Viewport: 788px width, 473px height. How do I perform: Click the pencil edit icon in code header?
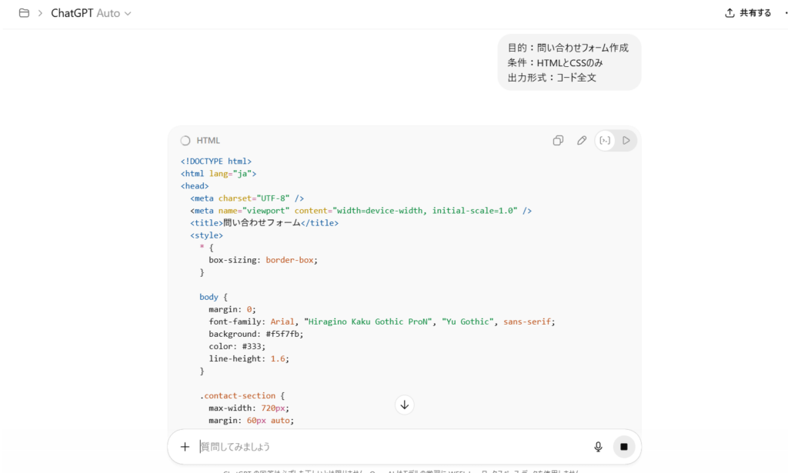coord(582,141)
